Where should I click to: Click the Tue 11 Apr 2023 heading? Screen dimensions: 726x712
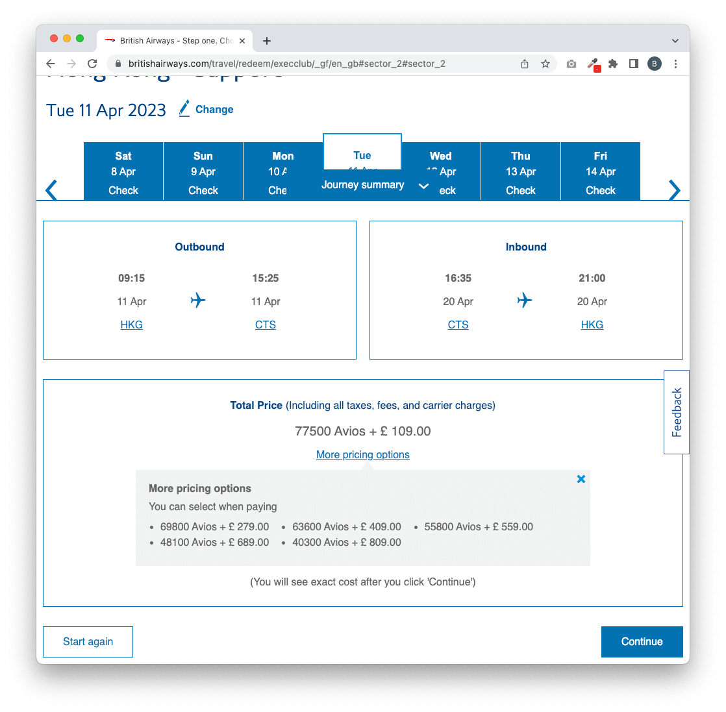tap(106, 110)
